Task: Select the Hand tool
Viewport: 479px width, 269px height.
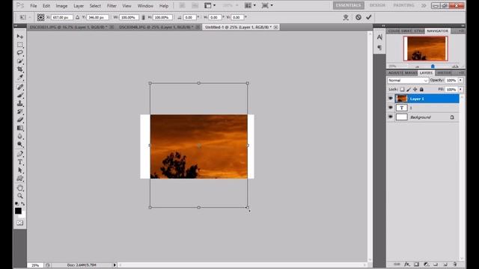Action: 20,188
